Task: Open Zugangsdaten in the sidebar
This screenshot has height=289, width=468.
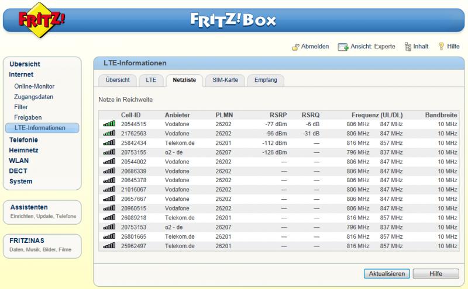Action: (x=34, y=97)
